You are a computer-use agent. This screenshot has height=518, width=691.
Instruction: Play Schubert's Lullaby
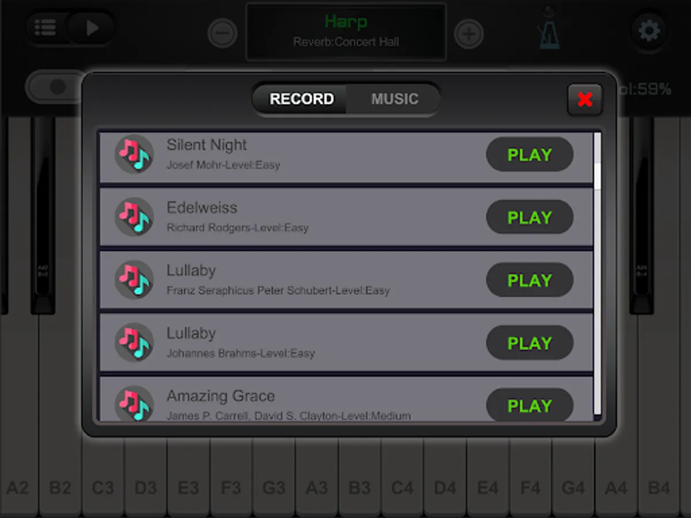[530, 280]
